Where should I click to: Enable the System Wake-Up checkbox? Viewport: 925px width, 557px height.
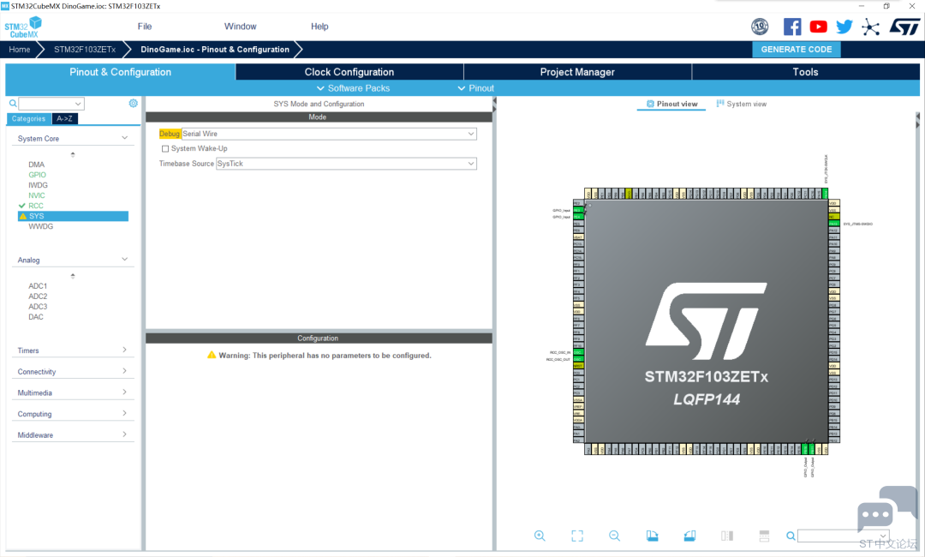(x=165, y=149)
